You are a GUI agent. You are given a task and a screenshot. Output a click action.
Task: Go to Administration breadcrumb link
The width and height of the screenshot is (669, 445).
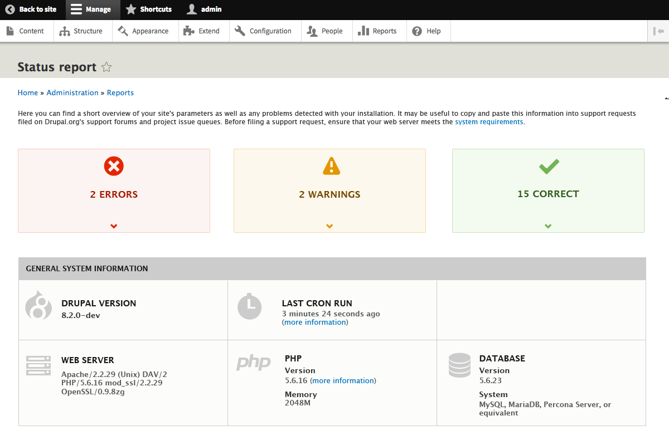pyautogui.click(x=72, y=92)
